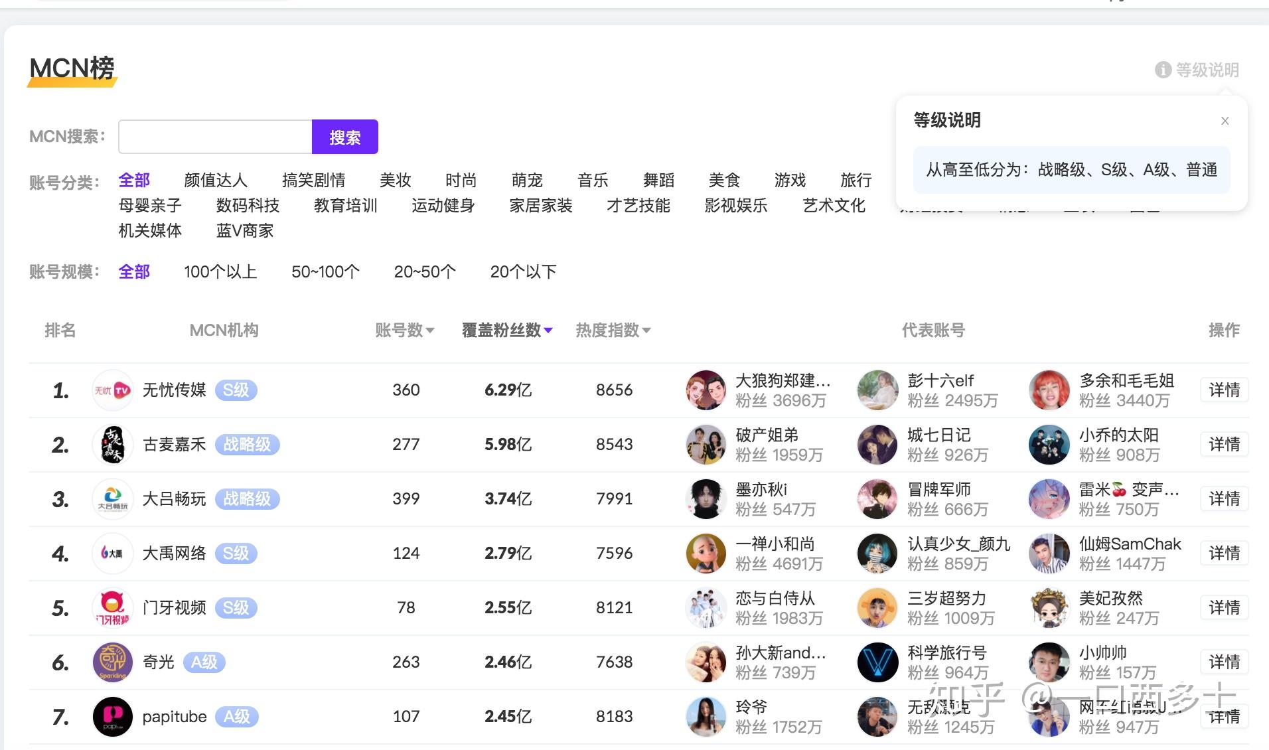1269x750 pixels.
Task: Select 蓝V商家 category
Action: point(245,230)
